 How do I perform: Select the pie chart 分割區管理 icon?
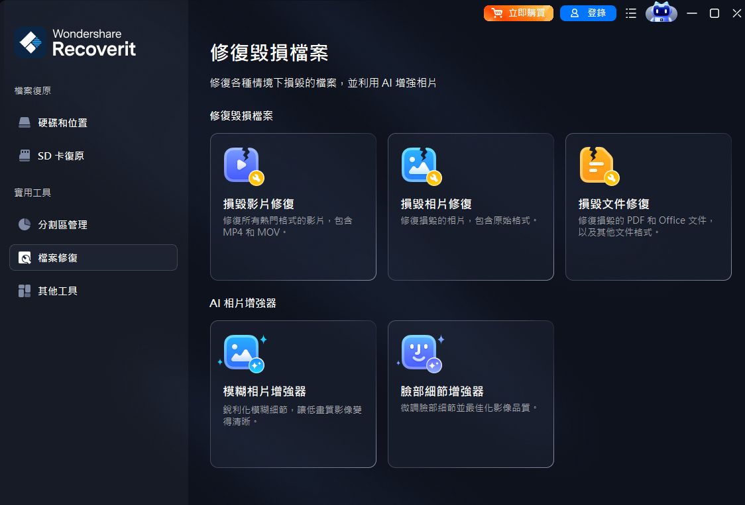coord(25,224)
